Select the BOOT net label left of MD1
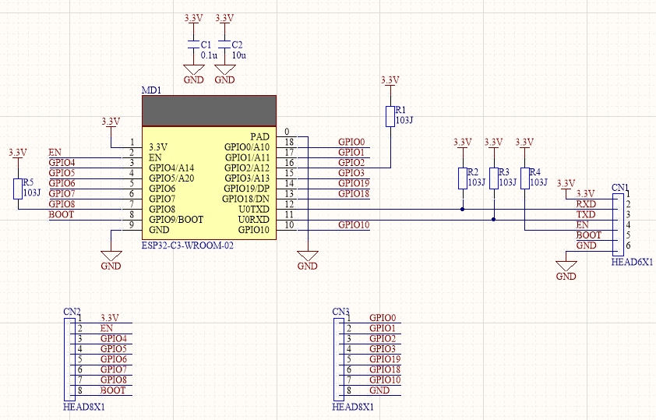This screenshot has width=656, height=420. pos(61,214)
